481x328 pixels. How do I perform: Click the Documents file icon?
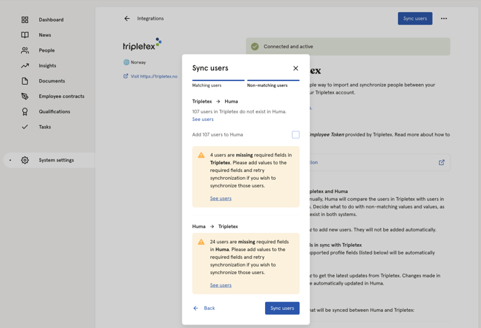tap(25, 81)
